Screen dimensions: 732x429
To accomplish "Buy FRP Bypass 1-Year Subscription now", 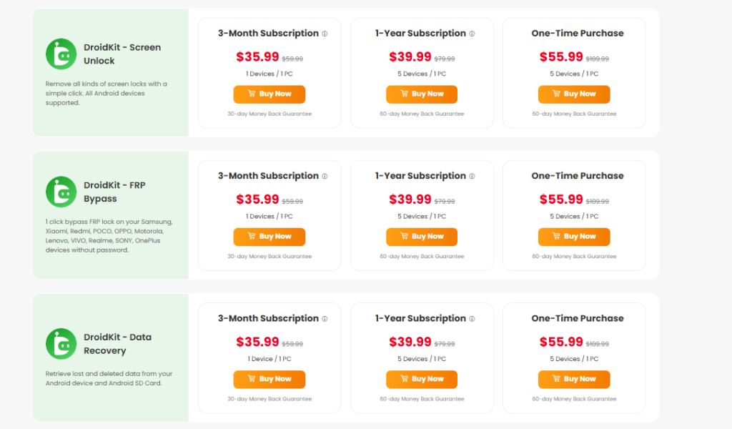I will coord(422,237).
